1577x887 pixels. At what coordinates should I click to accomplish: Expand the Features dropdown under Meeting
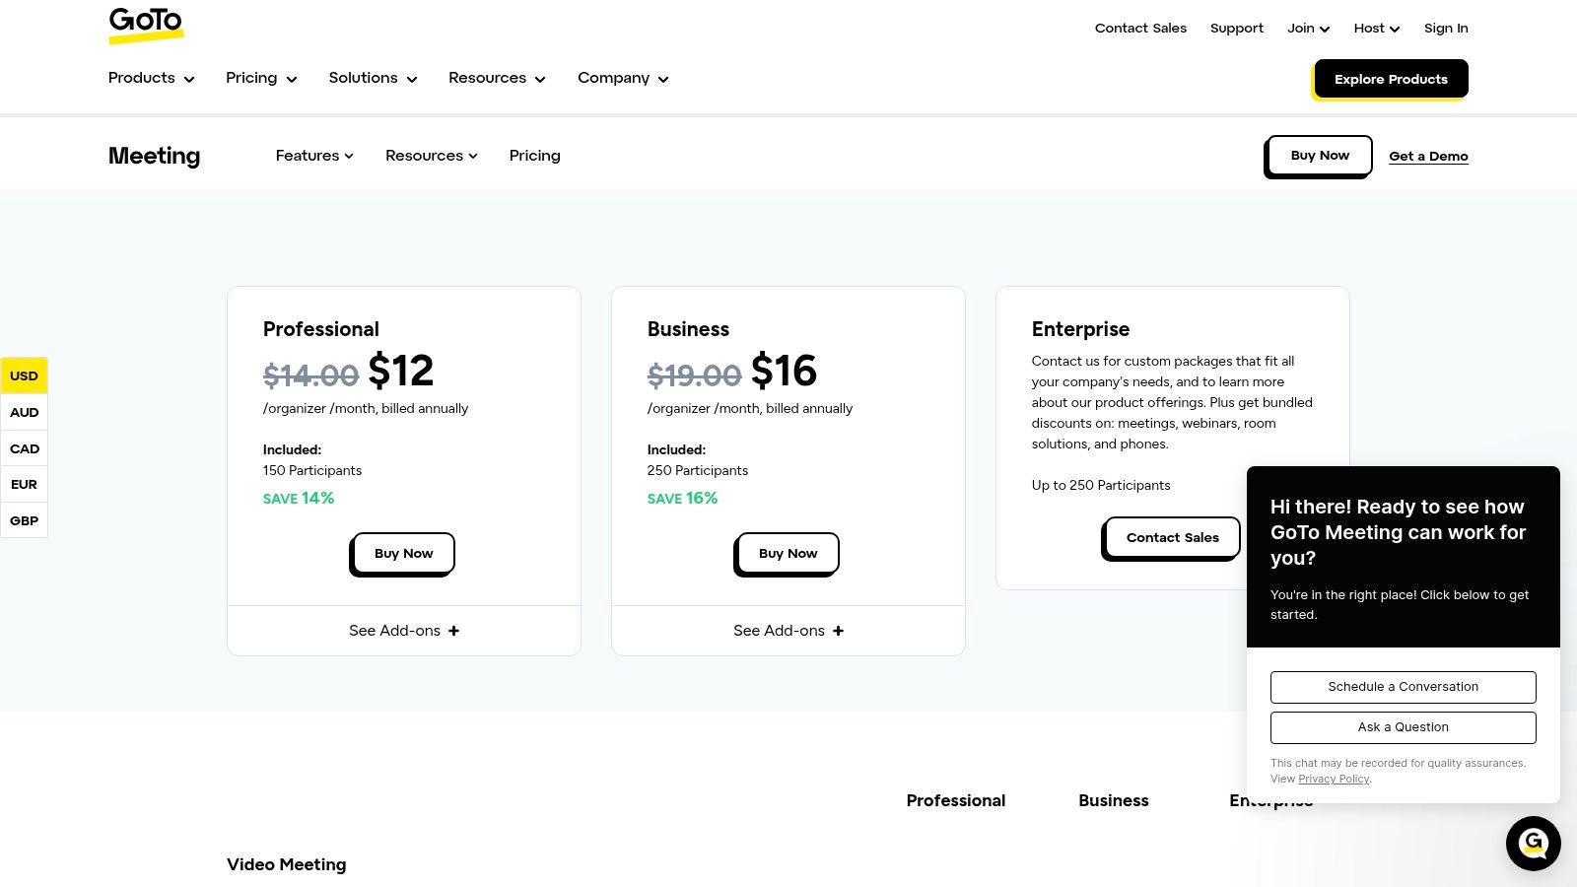point(314,156)
